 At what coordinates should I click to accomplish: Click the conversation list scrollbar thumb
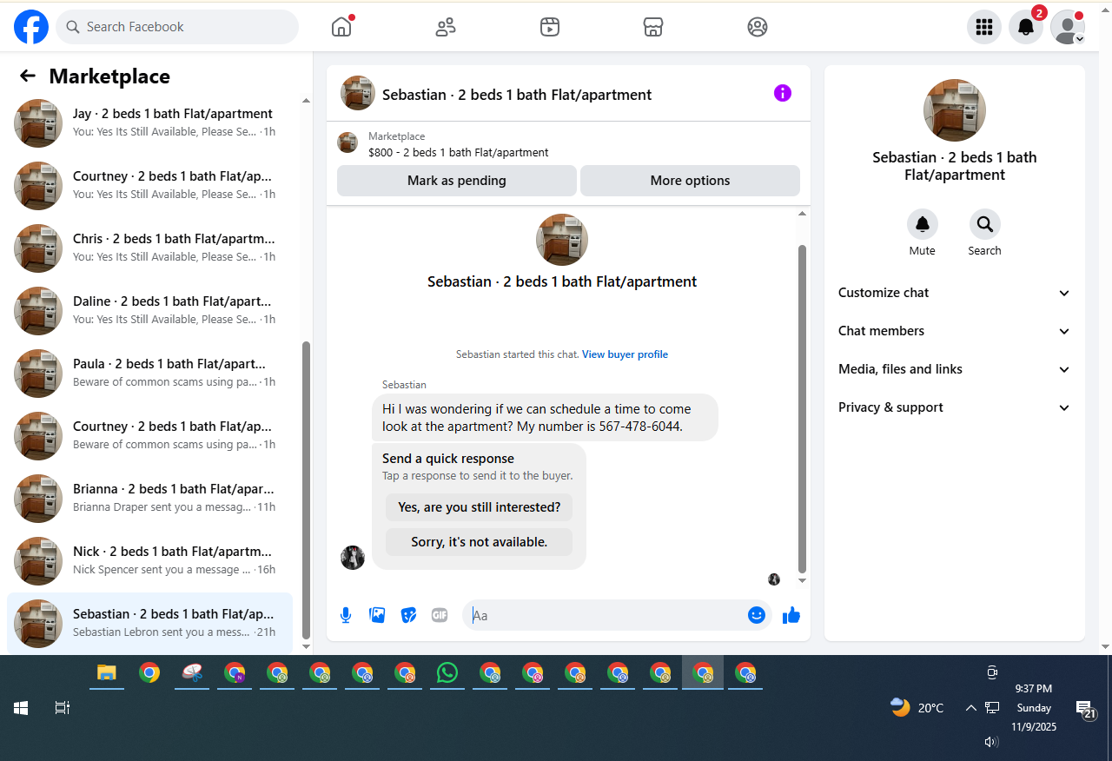[x=306, y=489]
